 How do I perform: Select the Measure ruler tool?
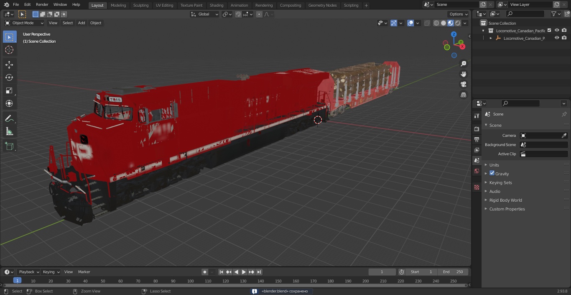9,132
